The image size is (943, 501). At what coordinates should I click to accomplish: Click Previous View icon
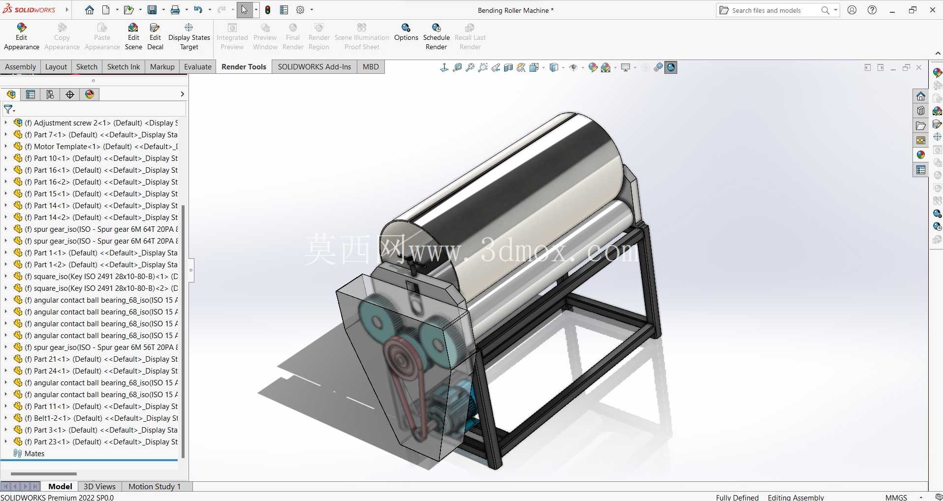tap(496, 67)
